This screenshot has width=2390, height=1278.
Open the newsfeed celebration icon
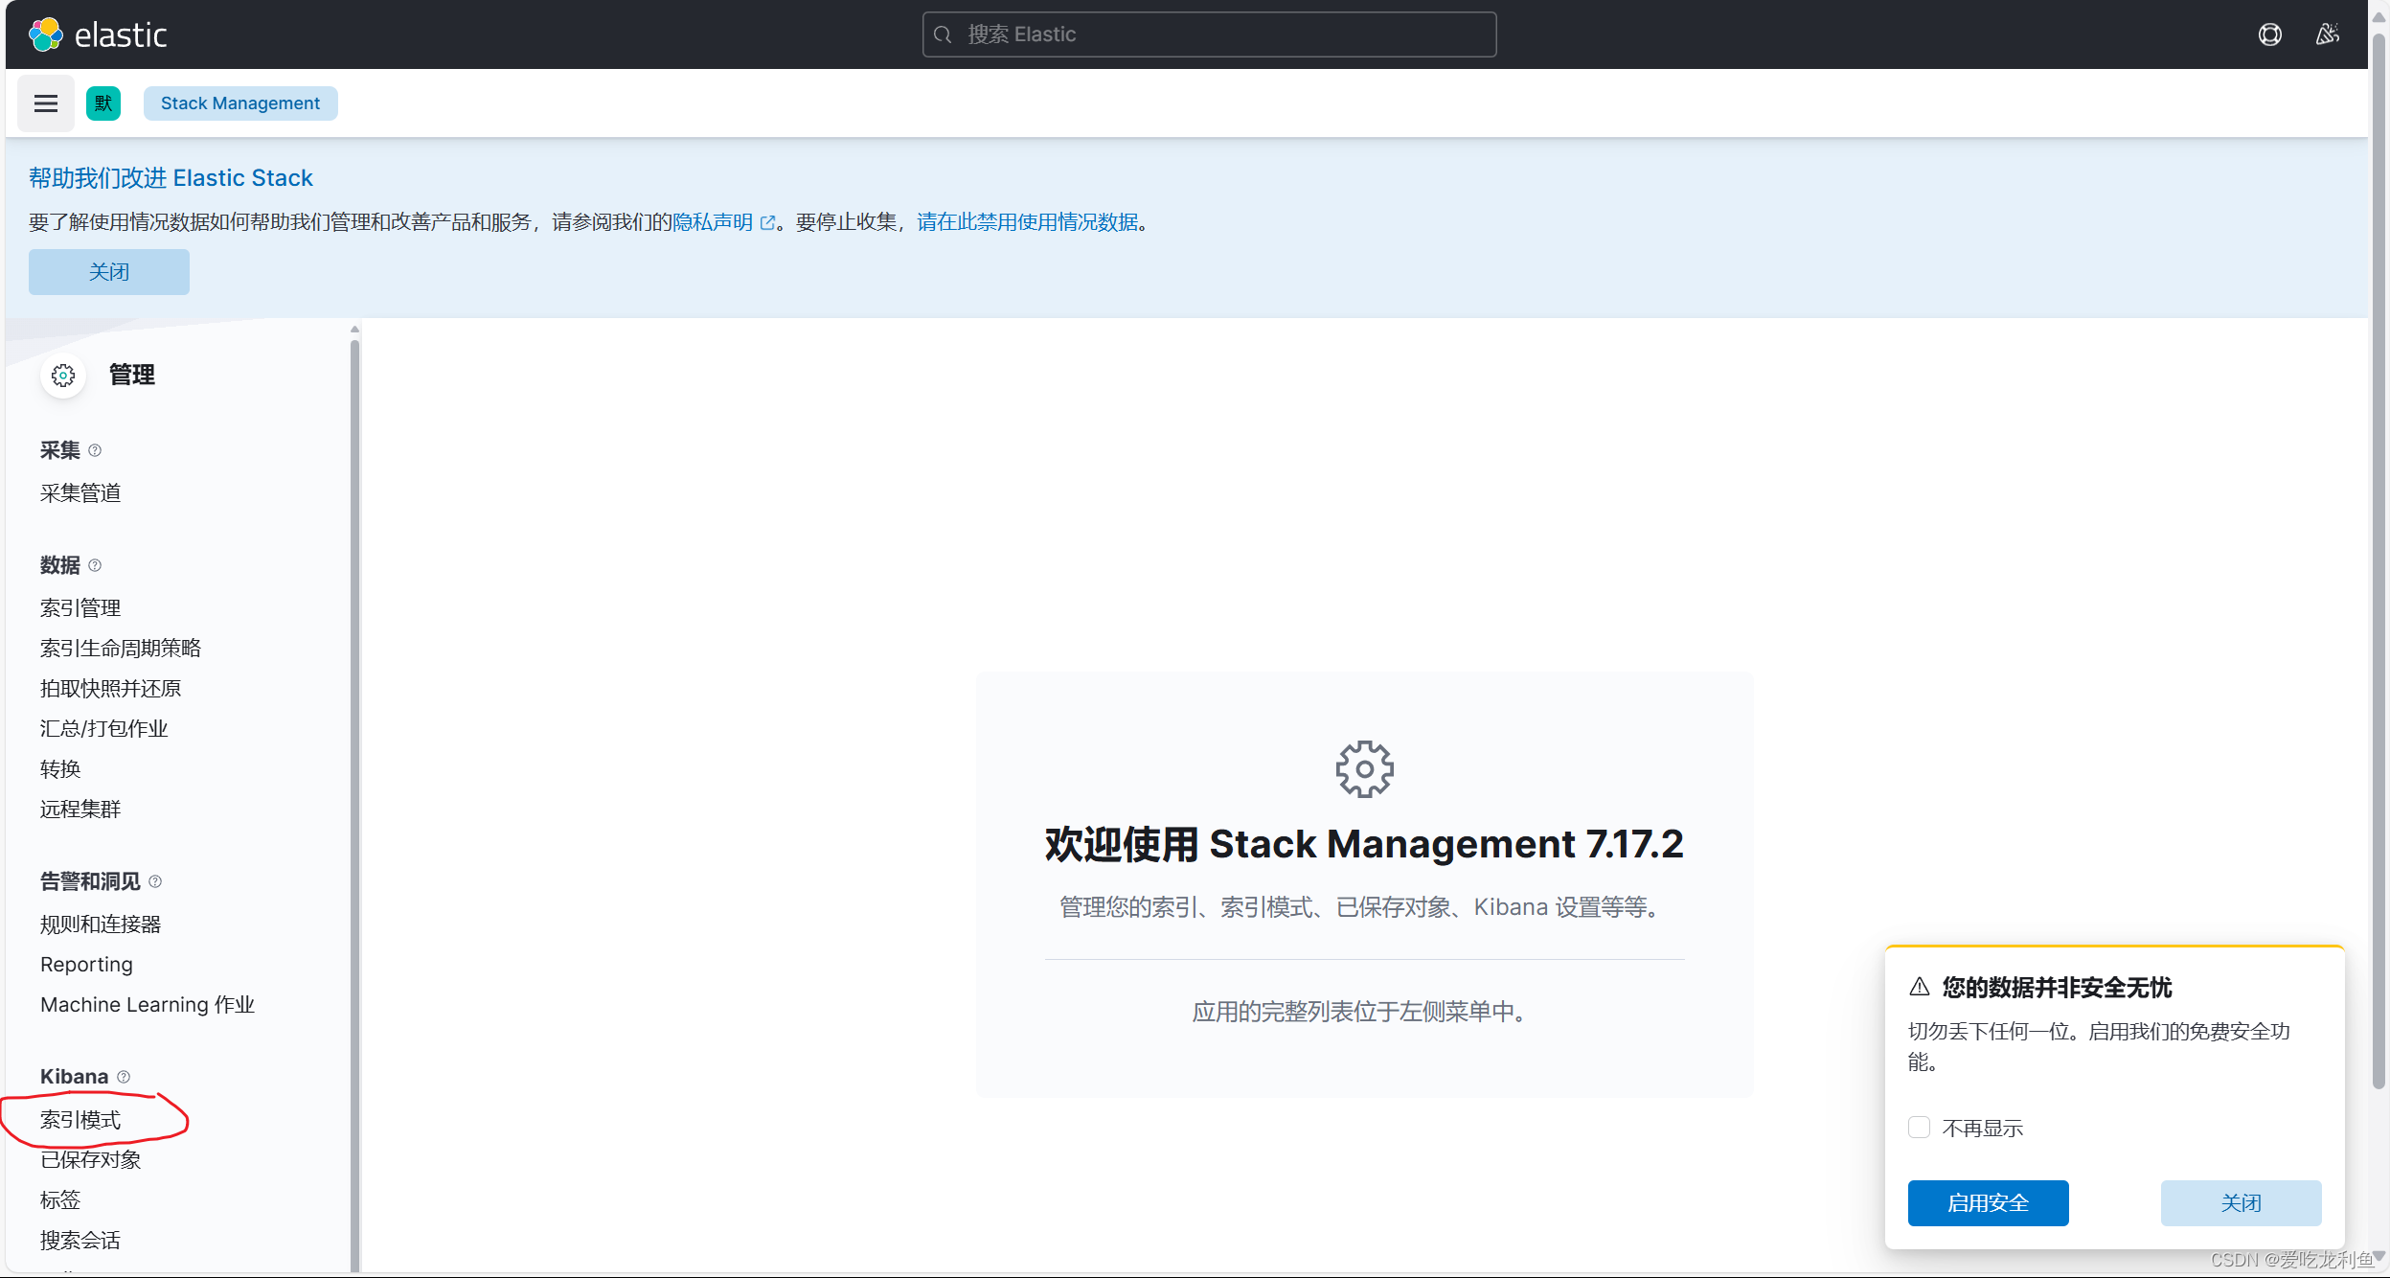2327,34
